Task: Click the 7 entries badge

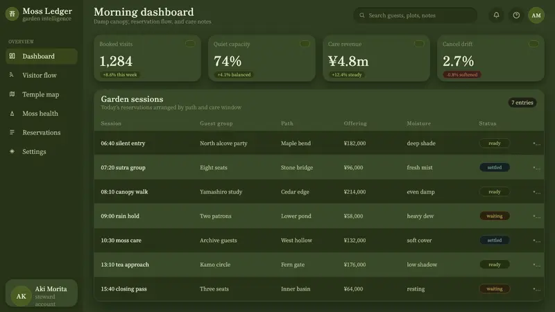Action: (x=522, y=103)
